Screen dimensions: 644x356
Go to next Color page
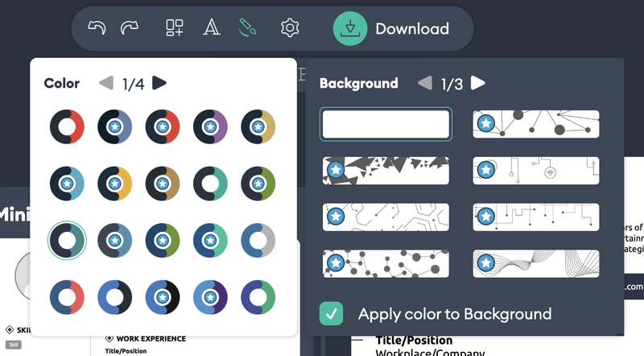point(159,83)
